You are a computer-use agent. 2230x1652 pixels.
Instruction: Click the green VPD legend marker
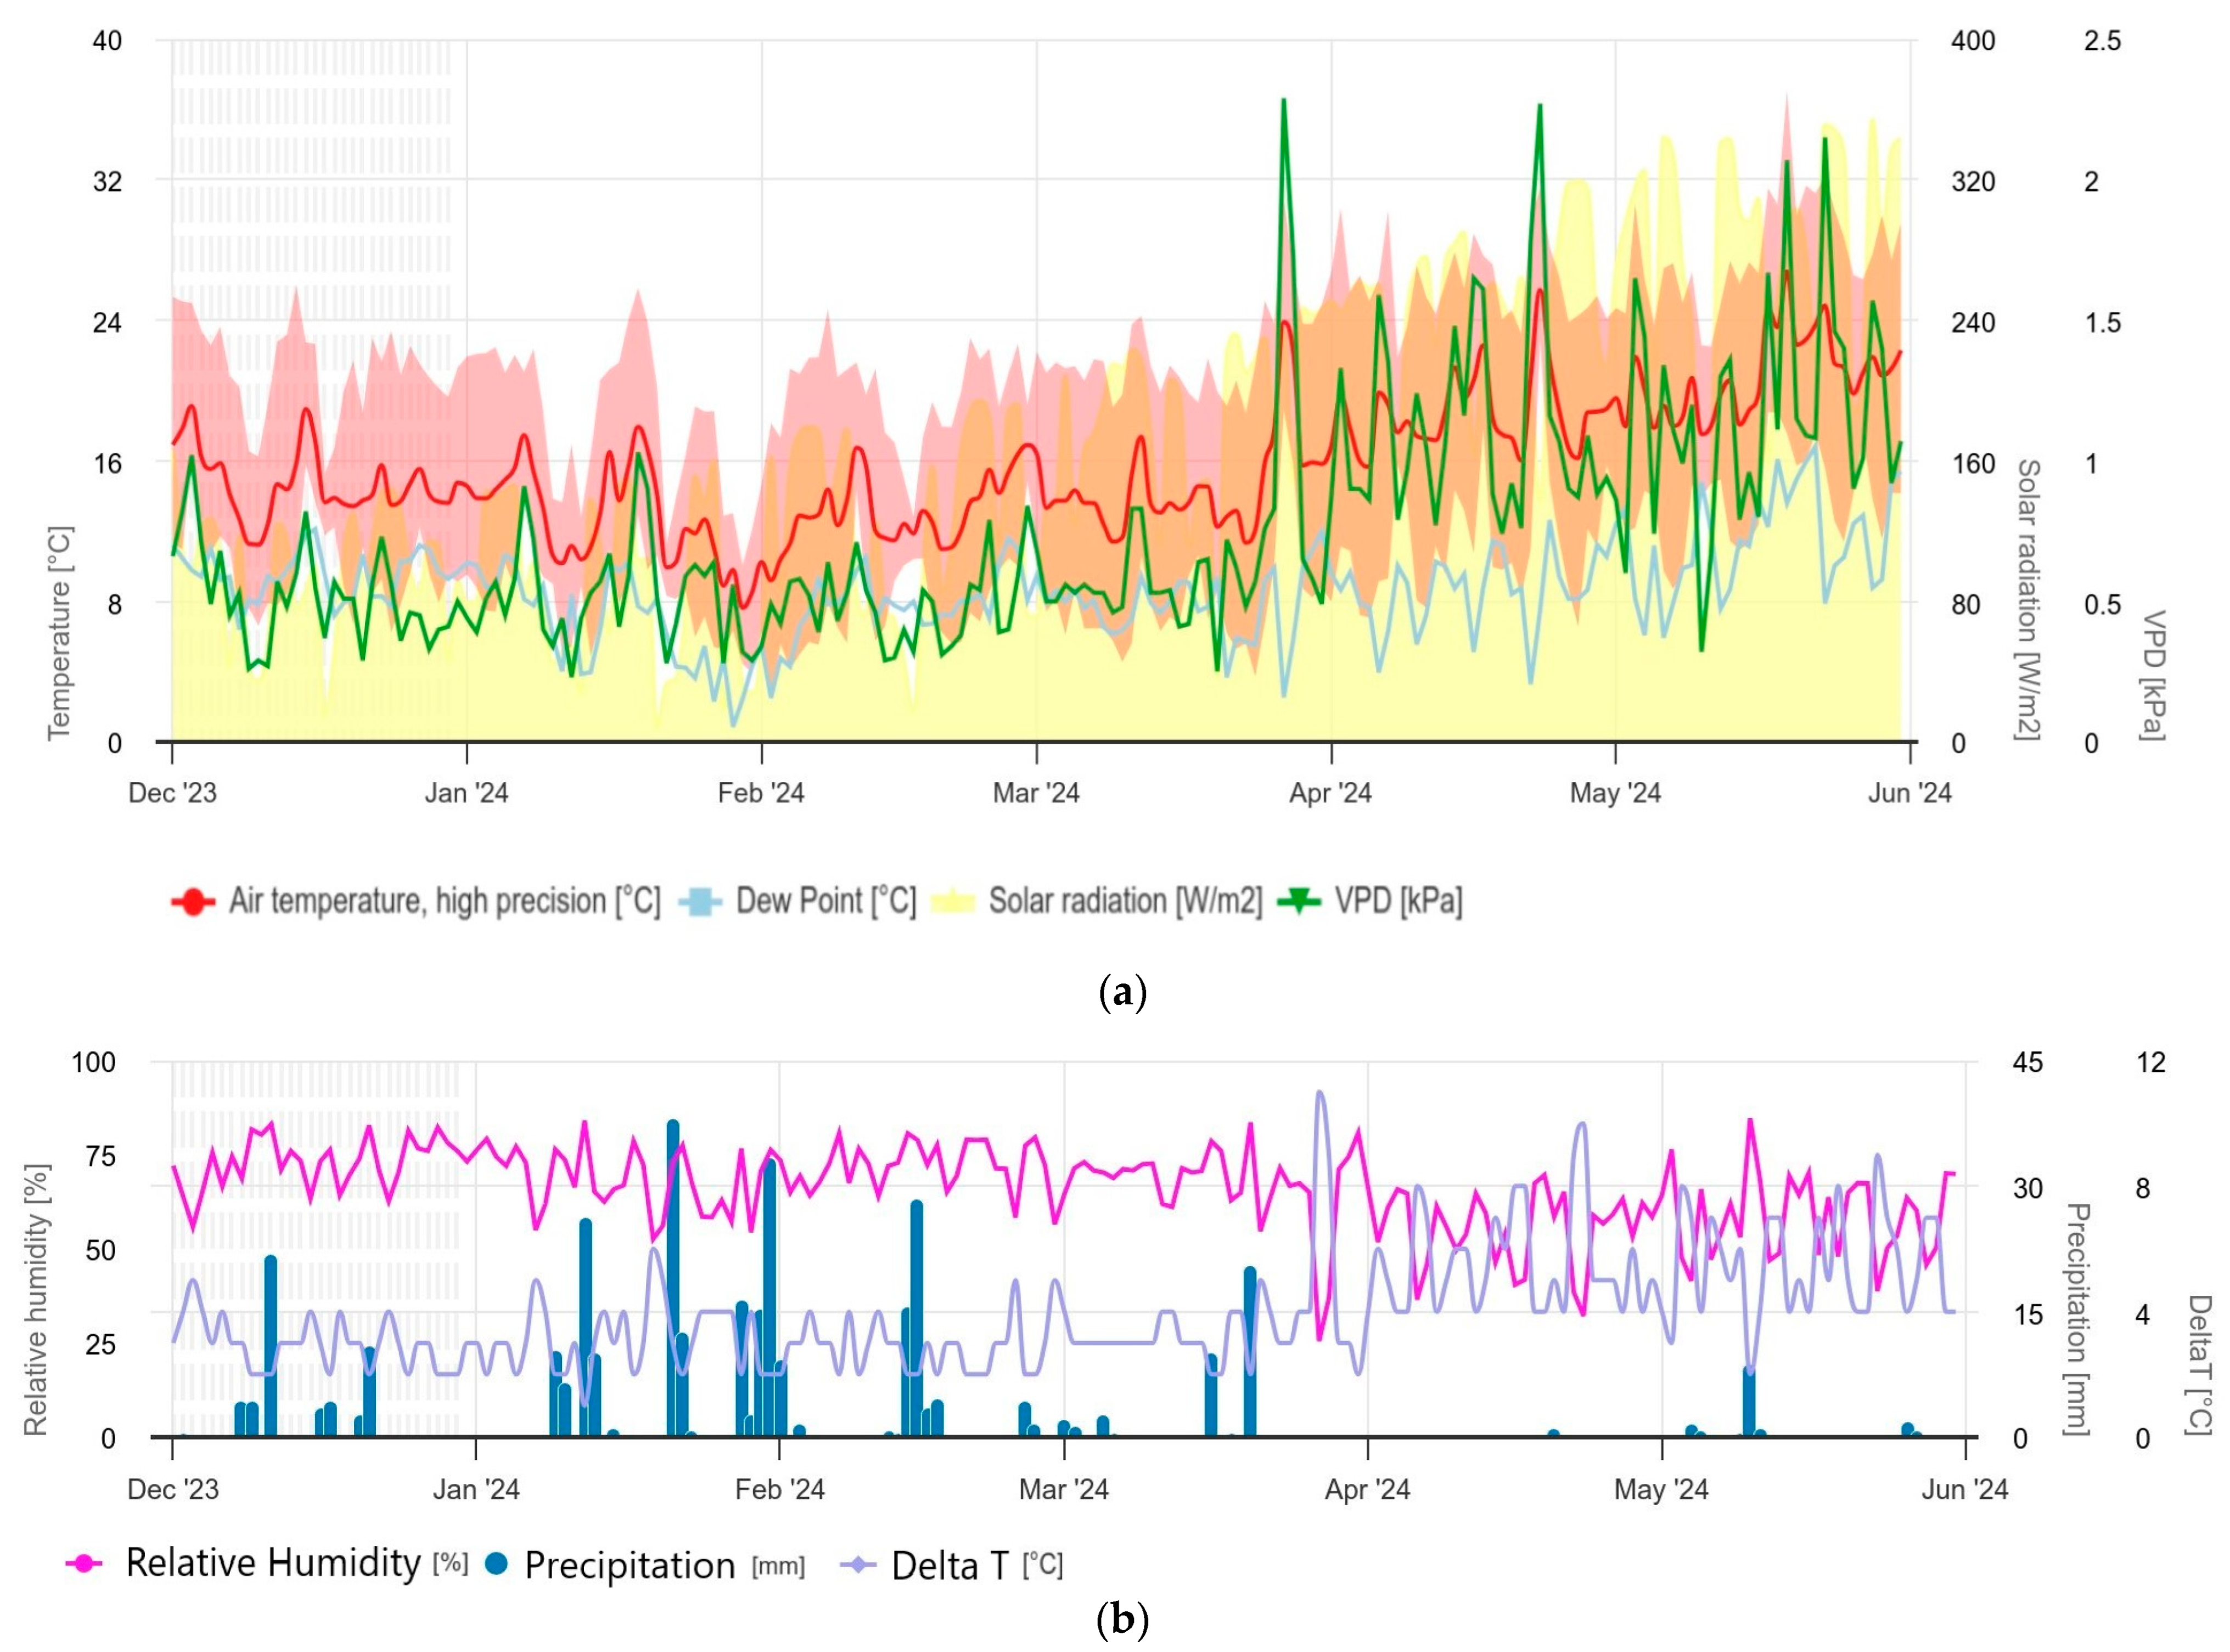point(1299,901)
